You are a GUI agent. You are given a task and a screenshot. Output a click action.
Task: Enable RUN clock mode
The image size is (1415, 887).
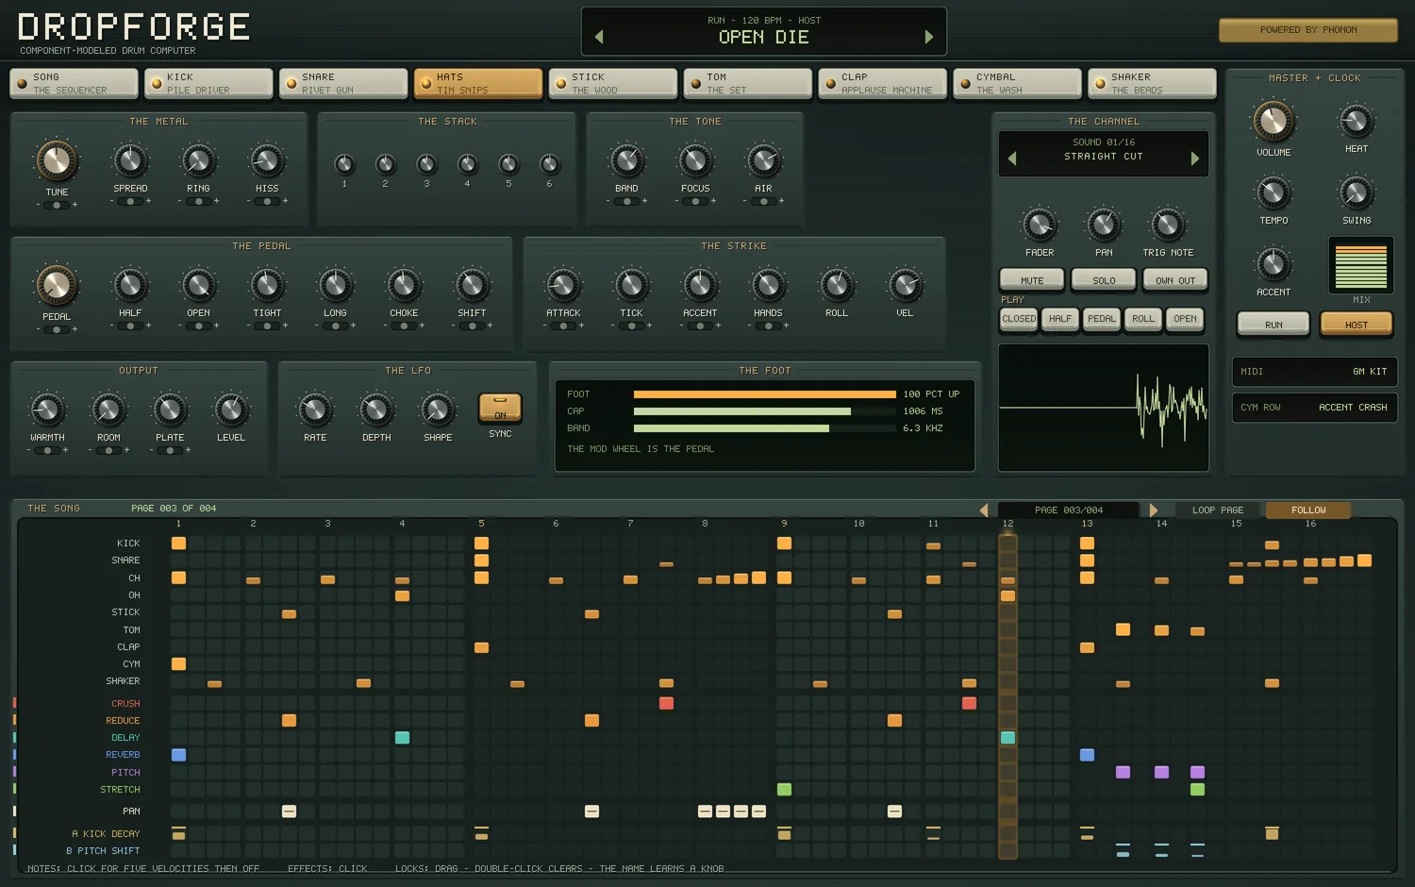pyautogui.click(x=1273, y=325)
